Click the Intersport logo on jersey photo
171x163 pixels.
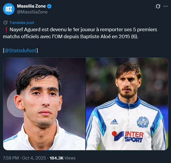pyautogui.click(x=128, y=136)
